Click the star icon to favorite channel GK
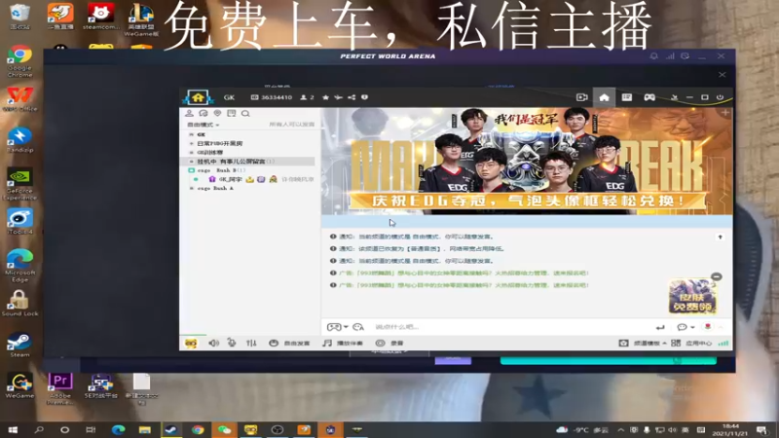Image resolution: width=779 pixels, height=438 pixels. click(325, 97)
